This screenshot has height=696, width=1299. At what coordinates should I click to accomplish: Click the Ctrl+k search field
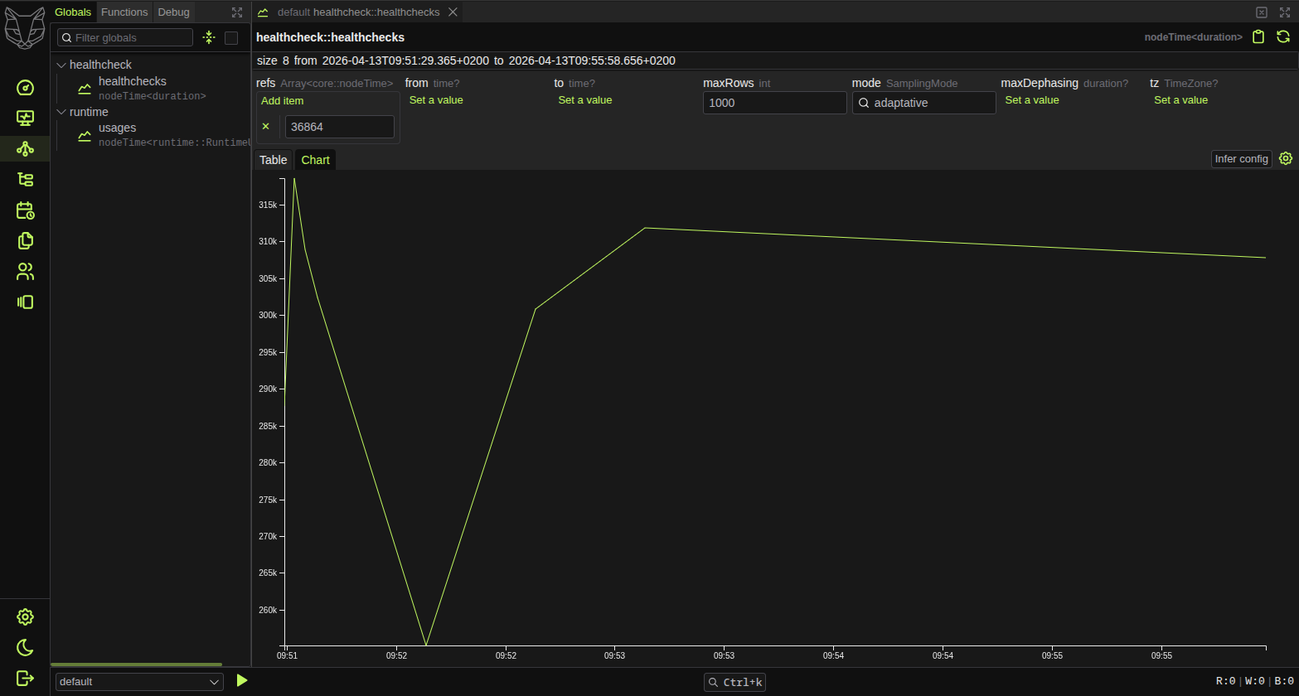pos(734,682)
